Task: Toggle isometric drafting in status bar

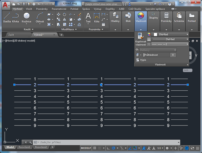Action: 122,148
